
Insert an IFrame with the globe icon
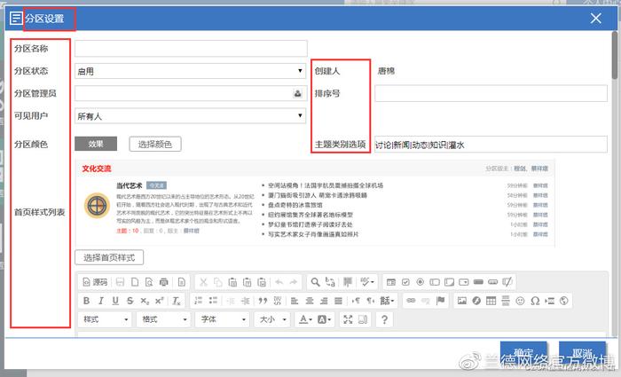pyautogui.click(x=564, y=301)
